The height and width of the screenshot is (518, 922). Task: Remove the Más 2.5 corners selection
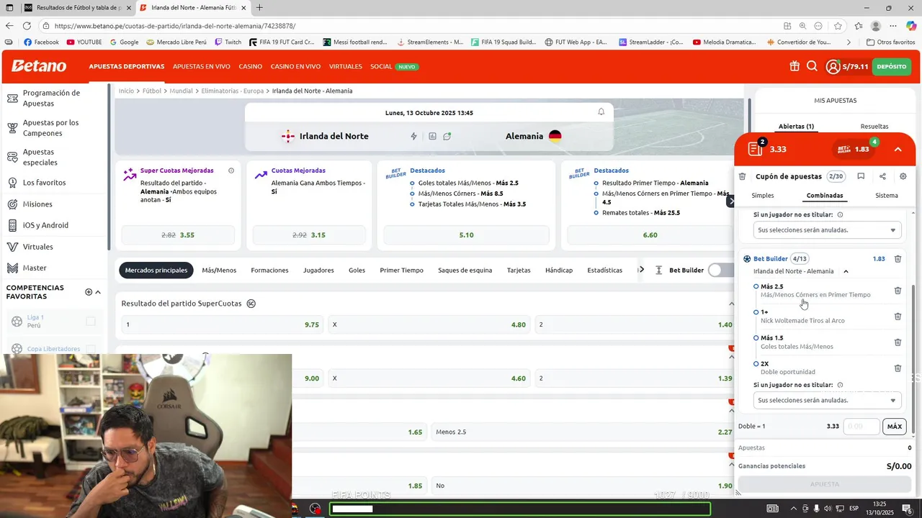coord(898,291)
